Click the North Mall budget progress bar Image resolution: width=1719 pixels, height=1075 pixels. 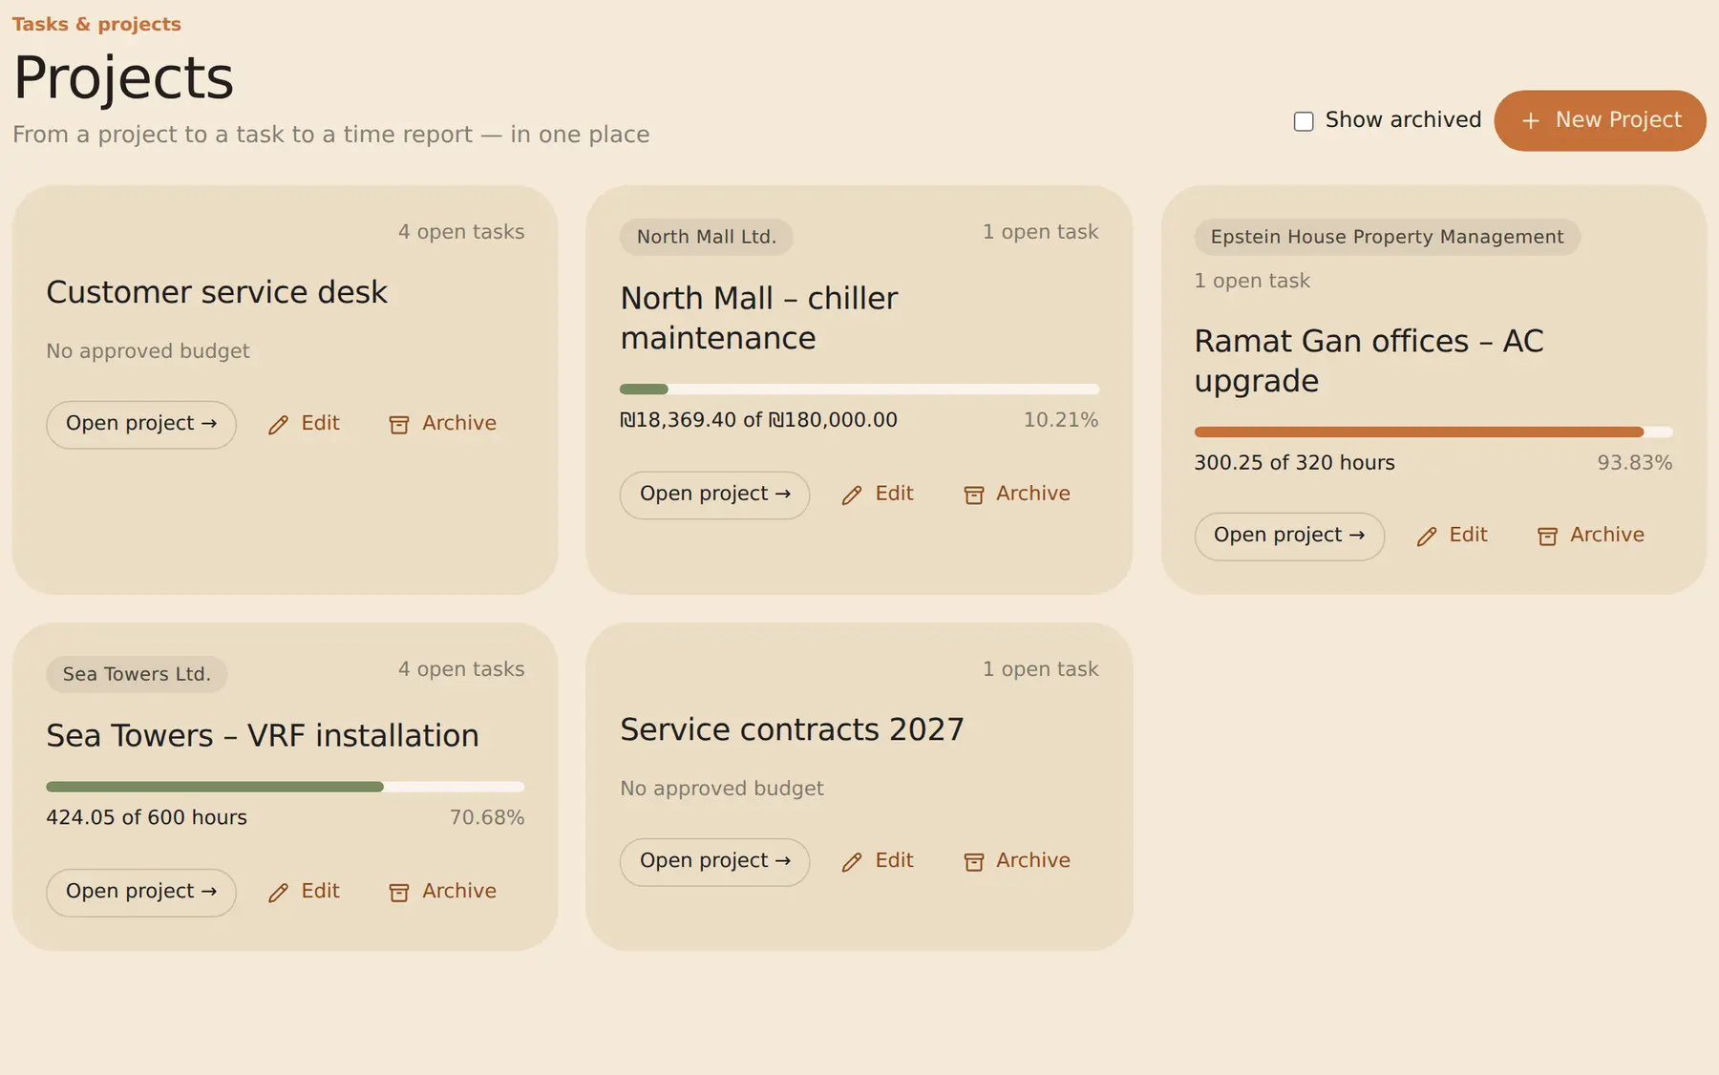859,389
